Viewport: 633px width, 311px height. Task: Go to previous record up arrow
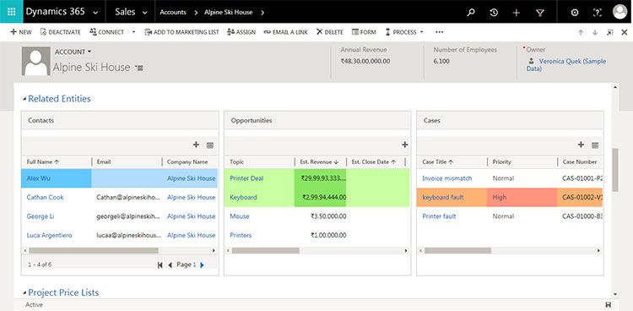581,33
